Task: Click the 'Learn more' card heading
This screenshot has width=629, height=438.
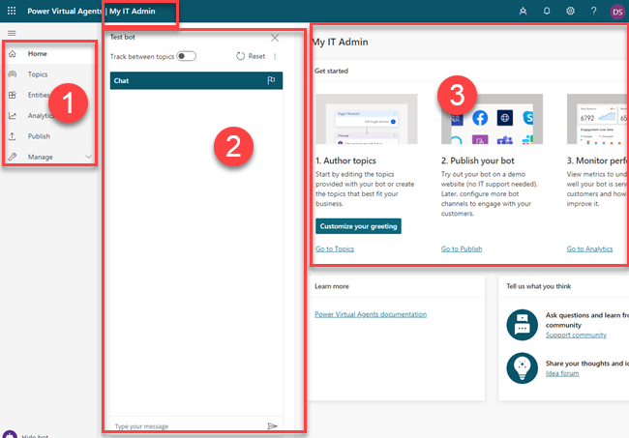Action: (x=332, y=286)
